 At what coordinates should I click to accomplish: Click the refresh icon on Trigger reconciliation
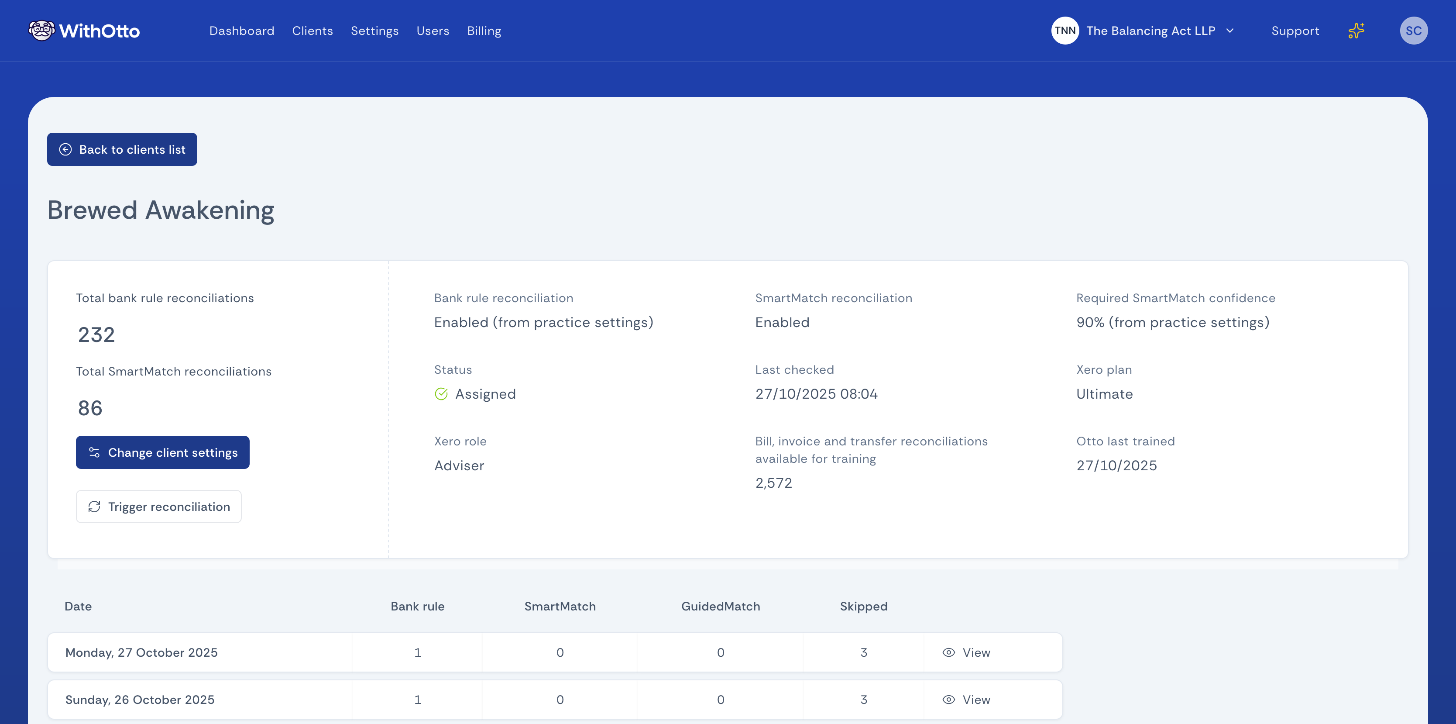tap(94, 507)
